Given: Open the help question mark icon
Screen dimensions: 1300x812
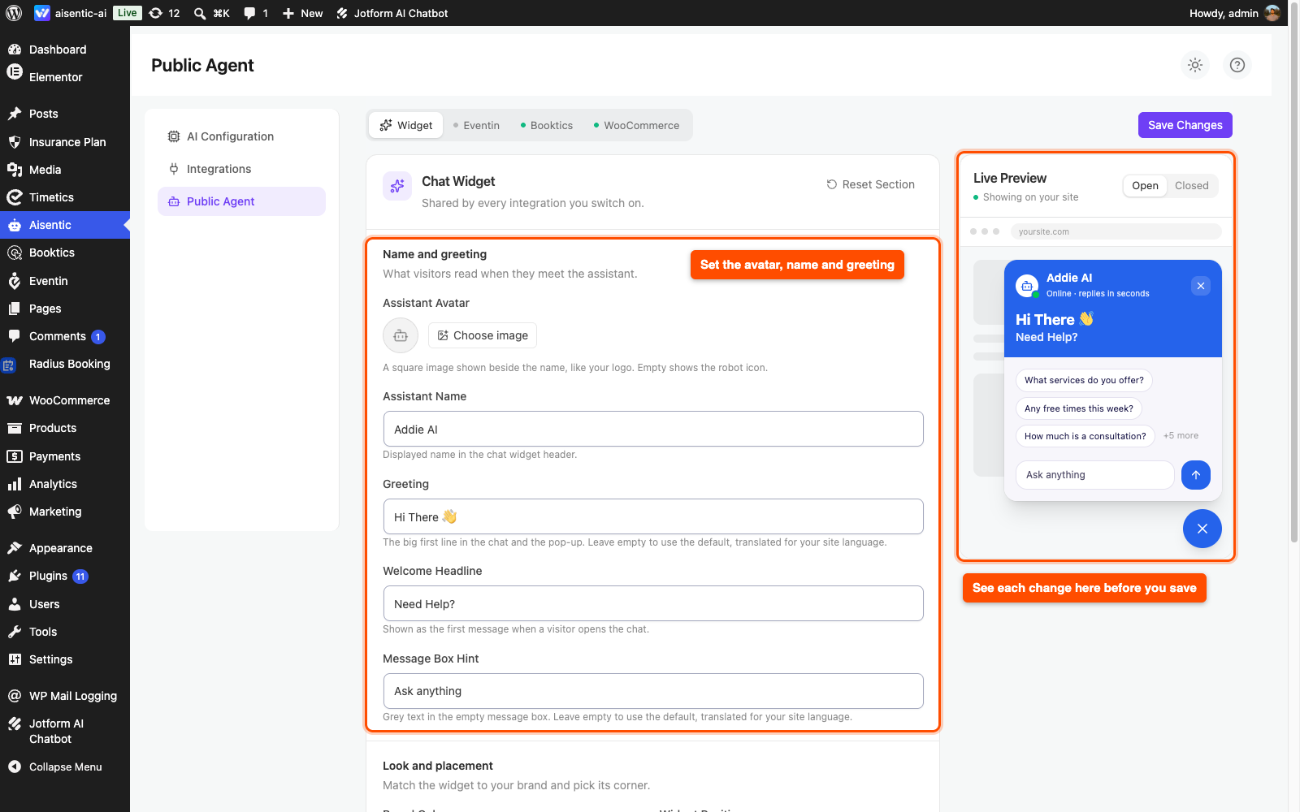Looking at the screenshot, I should pyautogui.click(x=1237, y=65).
